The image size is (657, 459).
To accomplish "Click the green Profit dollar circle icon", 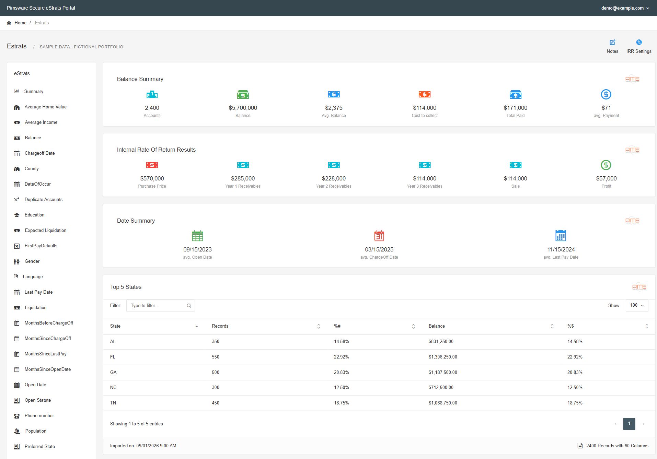I will click(606, 165).
